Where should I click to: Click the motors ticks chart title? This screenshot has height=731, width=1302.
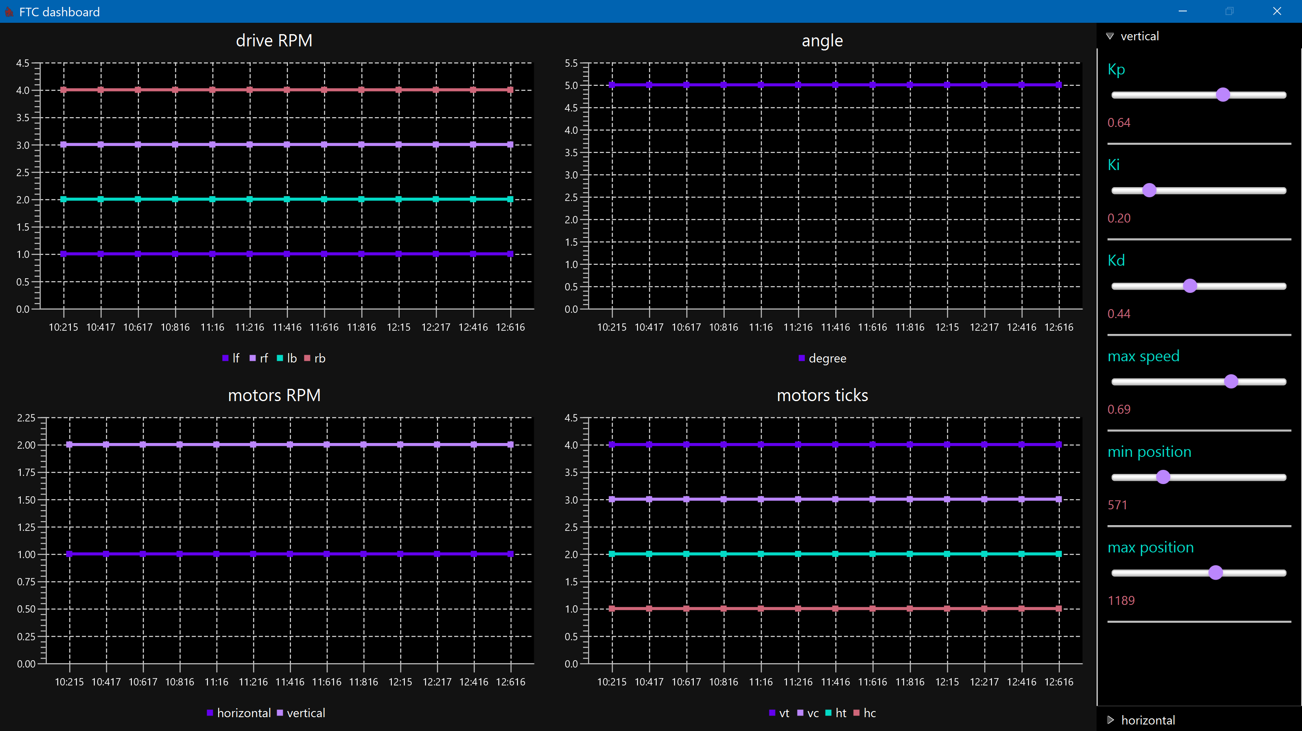[x=822, y=395]
